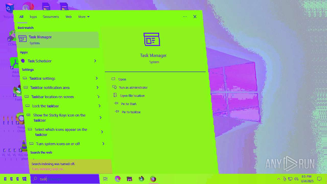Expand the Turn system icons arrow
Screen dimensions: 327x184
click(x=103, y=144)
